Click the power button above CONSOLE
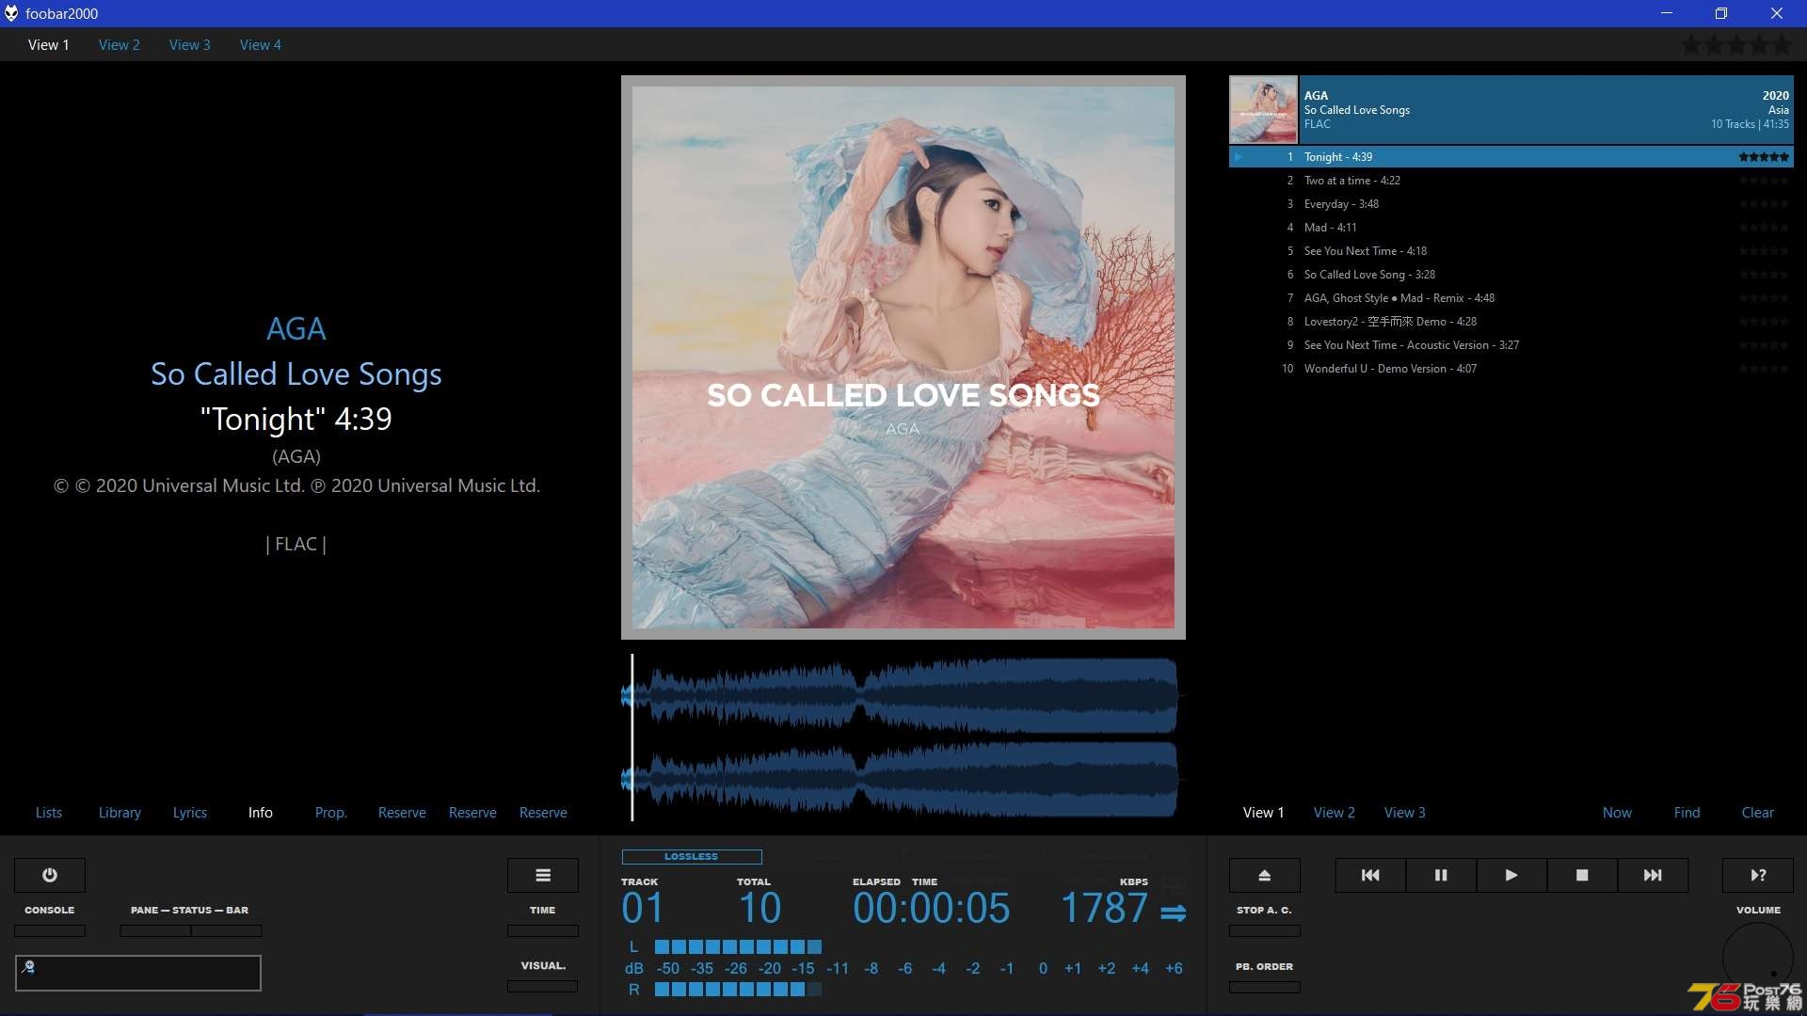The width and height of the screenshot is (1807, 1016). [50, 875]
